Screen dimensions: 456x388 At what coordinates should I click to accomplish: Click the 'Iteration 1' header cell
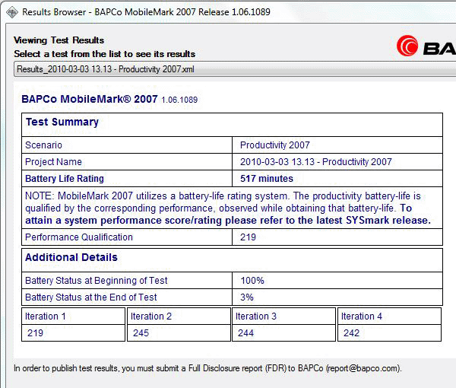click(73, 316)
